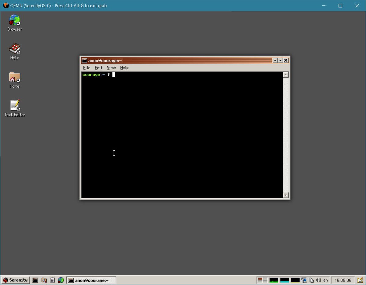The height and width of the screenshot is (285, 366).
Task: Click the Serenity start button
Action: [15, 280]
